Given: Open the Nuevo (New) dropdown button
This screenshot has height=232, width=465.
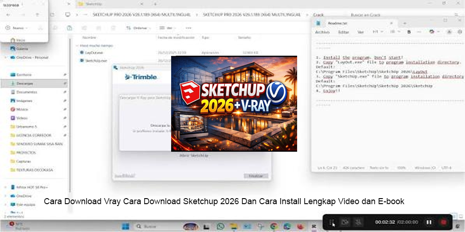Looking at the screenshot, I should click(x=17, y=28).
